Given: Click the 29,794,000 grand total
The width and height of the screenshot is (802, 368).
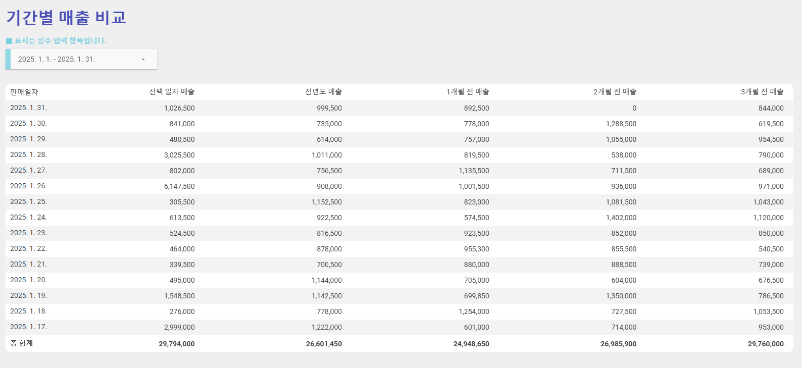Looking at the screenshot, I should pos(177,344).
